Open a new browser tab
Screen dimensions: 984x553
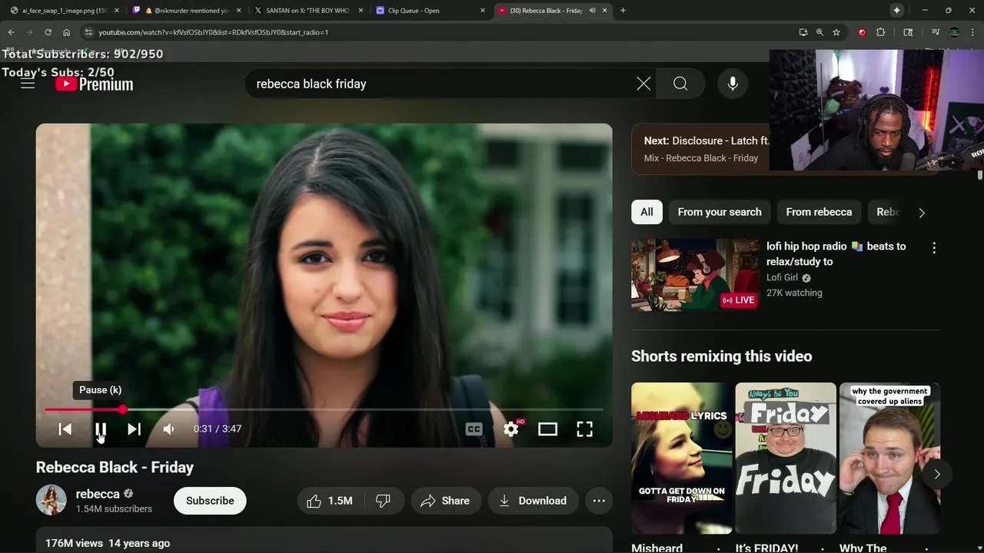(623, 11)
